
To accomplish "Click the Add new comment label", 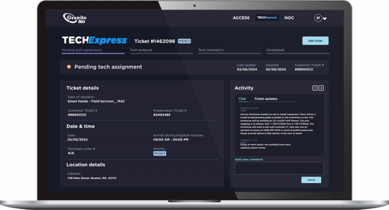I will point(249,159).
